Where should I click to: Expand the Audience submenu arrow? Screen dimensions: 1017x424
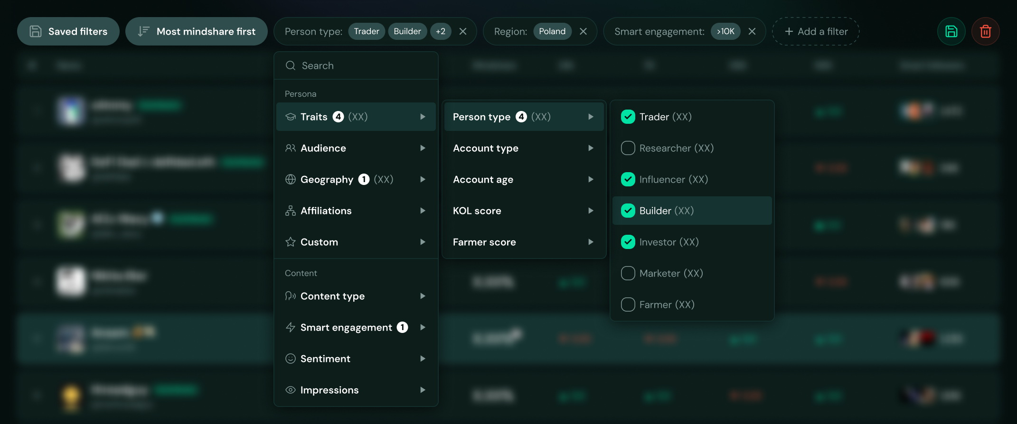coord(423,148)
